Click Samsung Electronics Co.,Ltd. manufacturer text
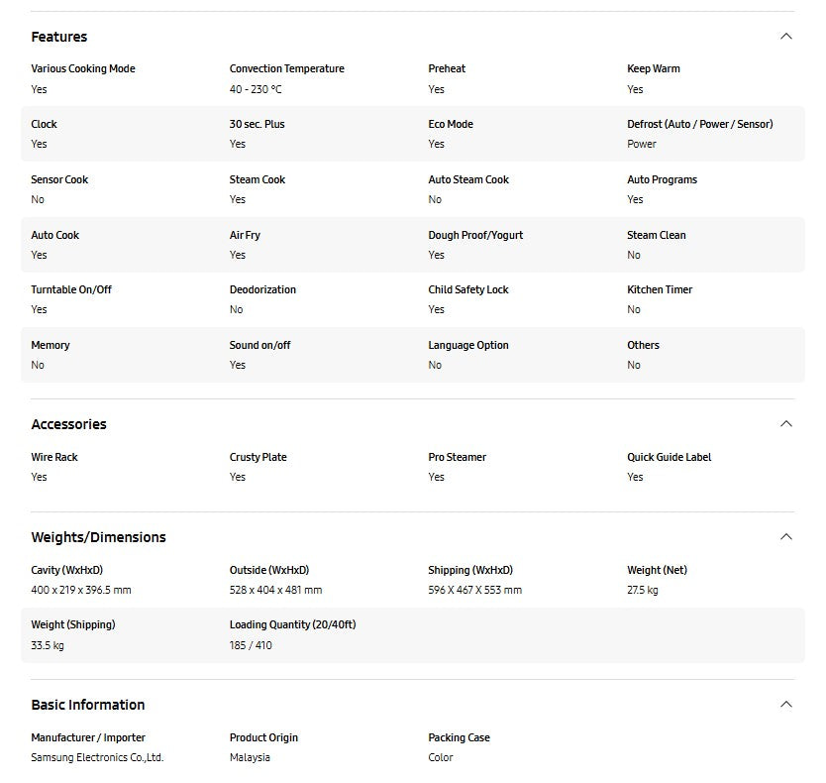 coord(97,757)
